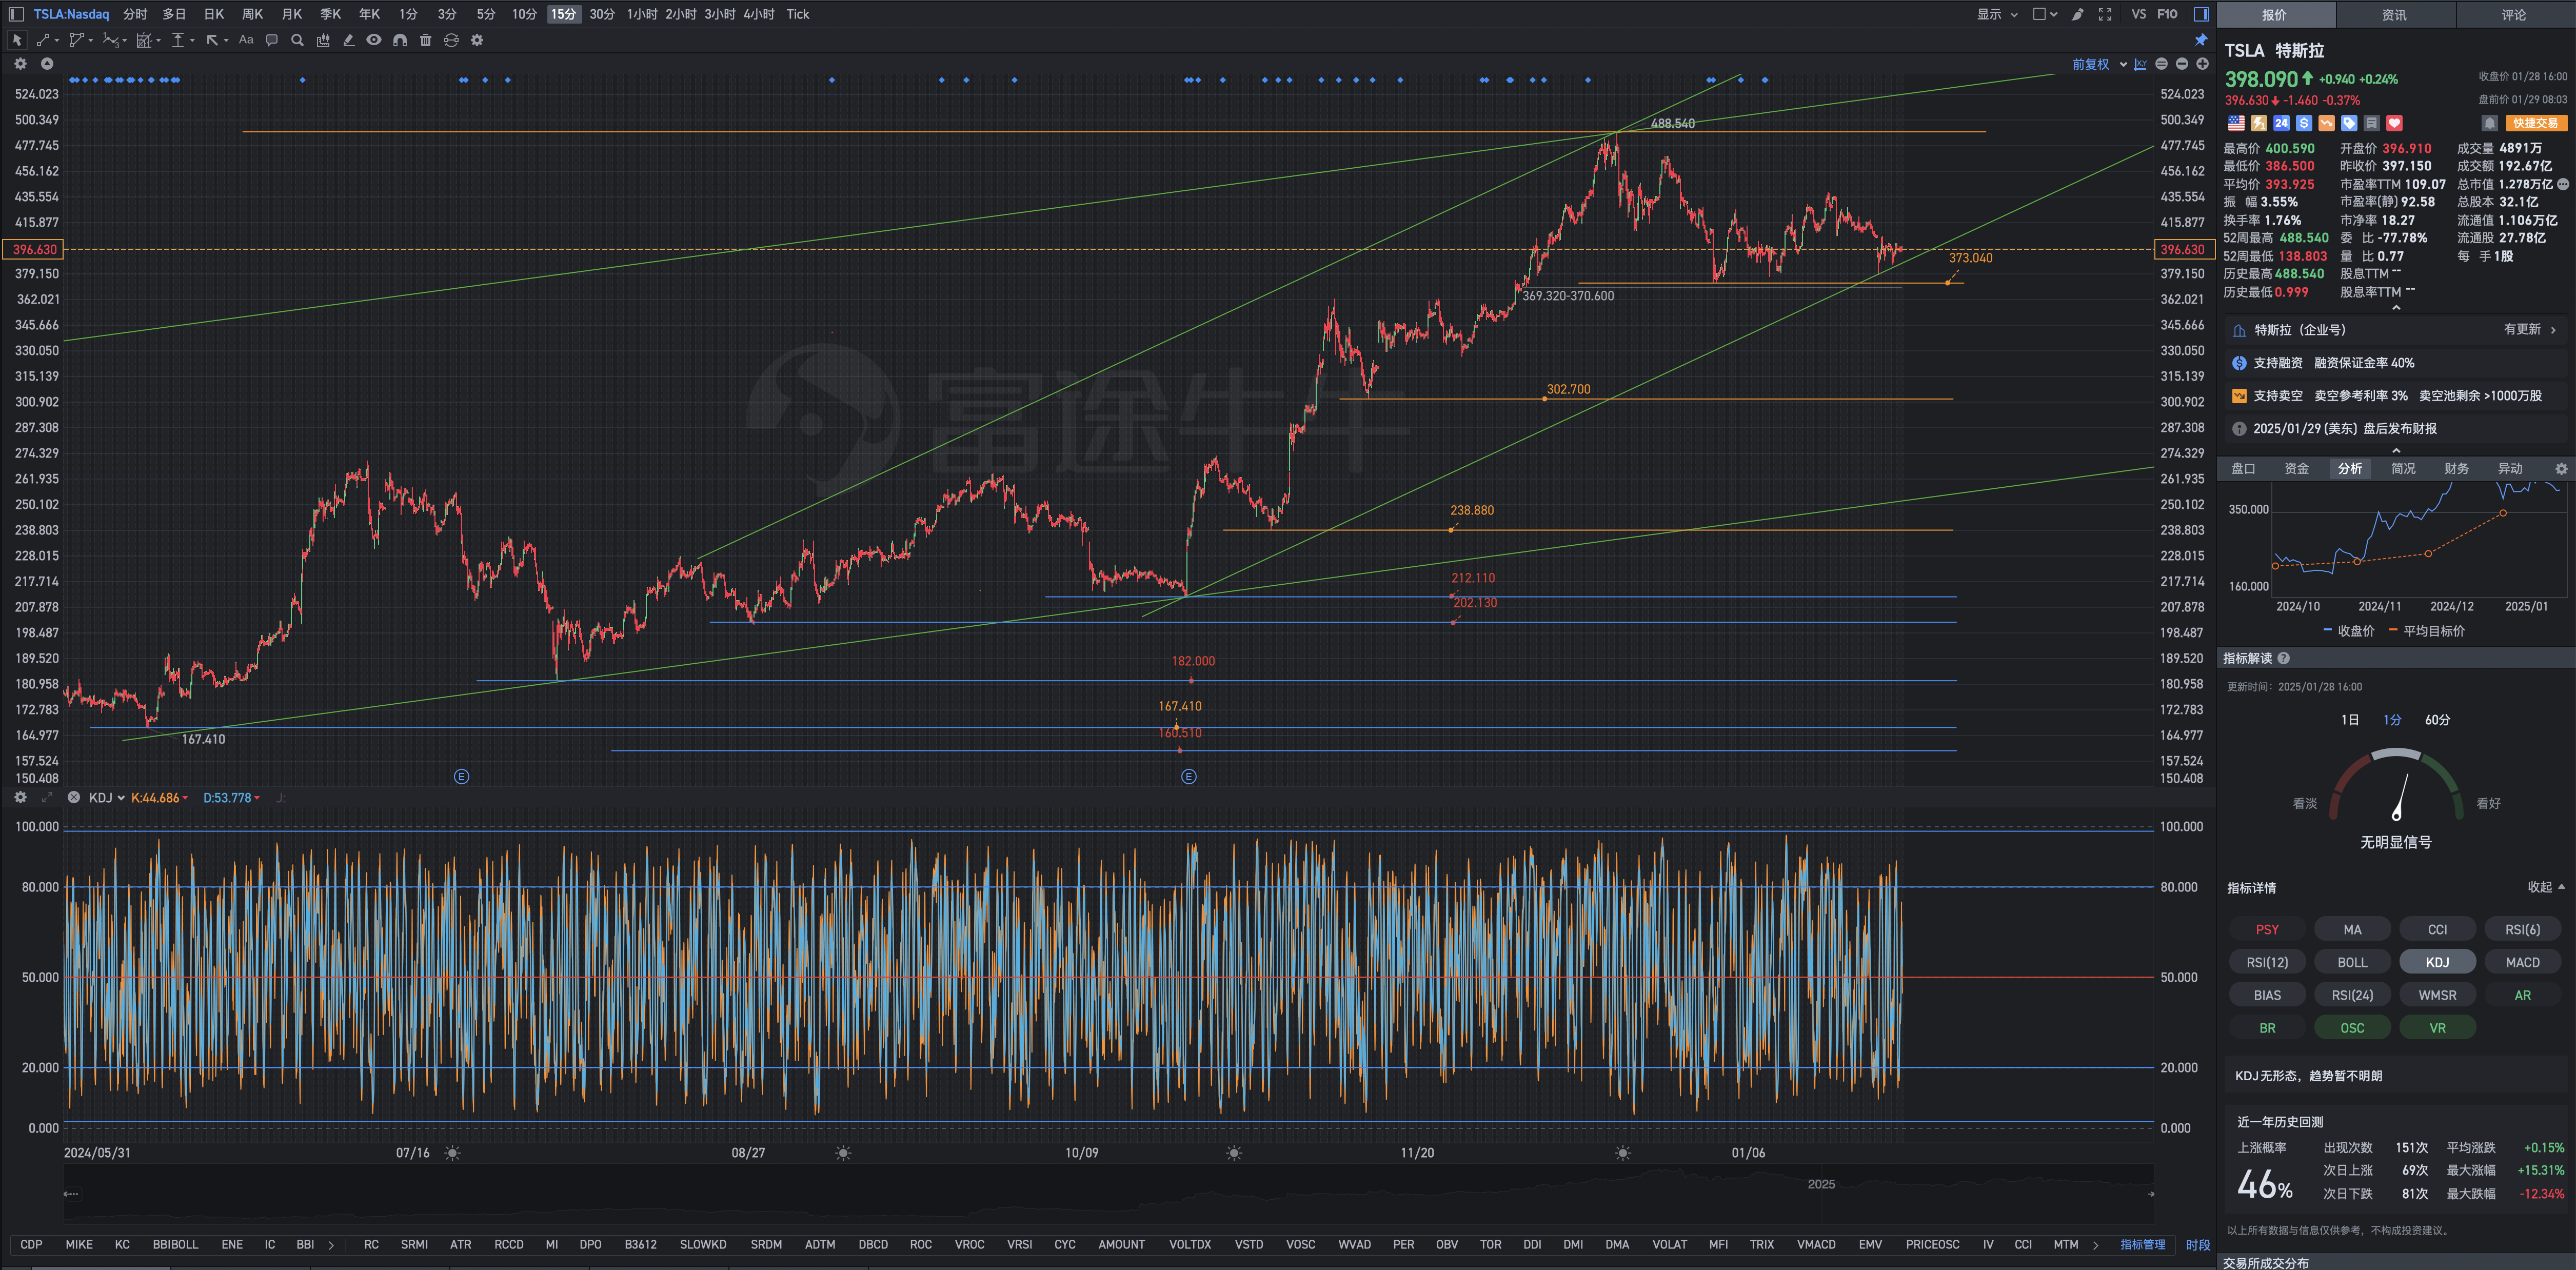Select the wave 1-3 drawing tool
This screenshot has width=2576, height=1270.
(x=110, y=41)
